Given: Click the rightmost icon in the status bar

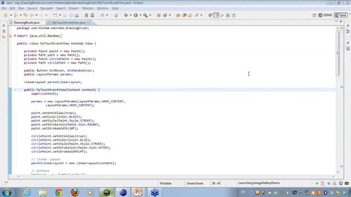Looking at the screenshot, I should (347, 183).
